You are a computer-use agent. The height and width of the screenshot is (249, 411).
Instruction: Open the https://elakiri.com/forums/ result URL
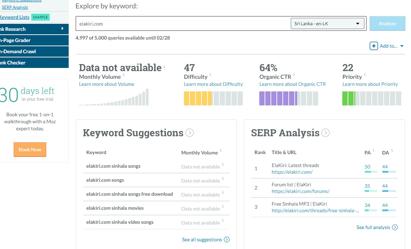coord(301,191)
